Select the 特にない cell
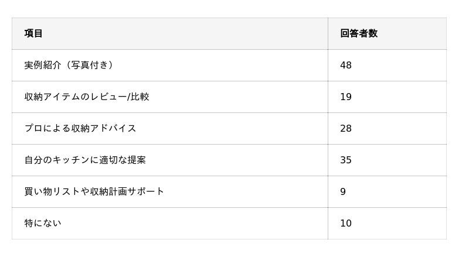 [x=42, y=223]
